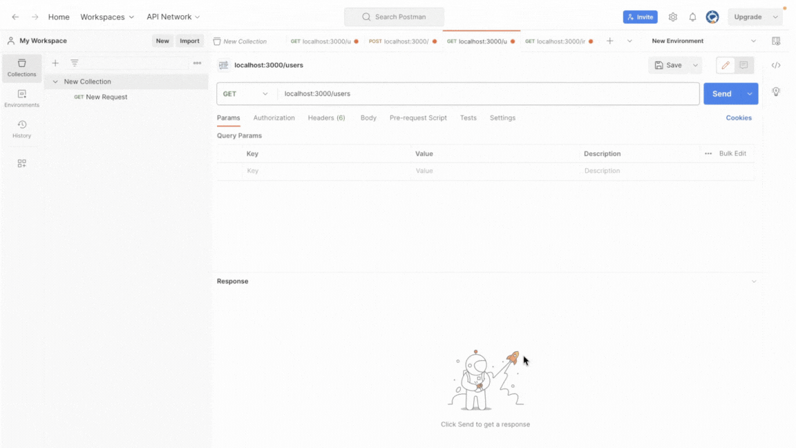
Task: Switch to the New Collection tab
Action: click(246, 41)
